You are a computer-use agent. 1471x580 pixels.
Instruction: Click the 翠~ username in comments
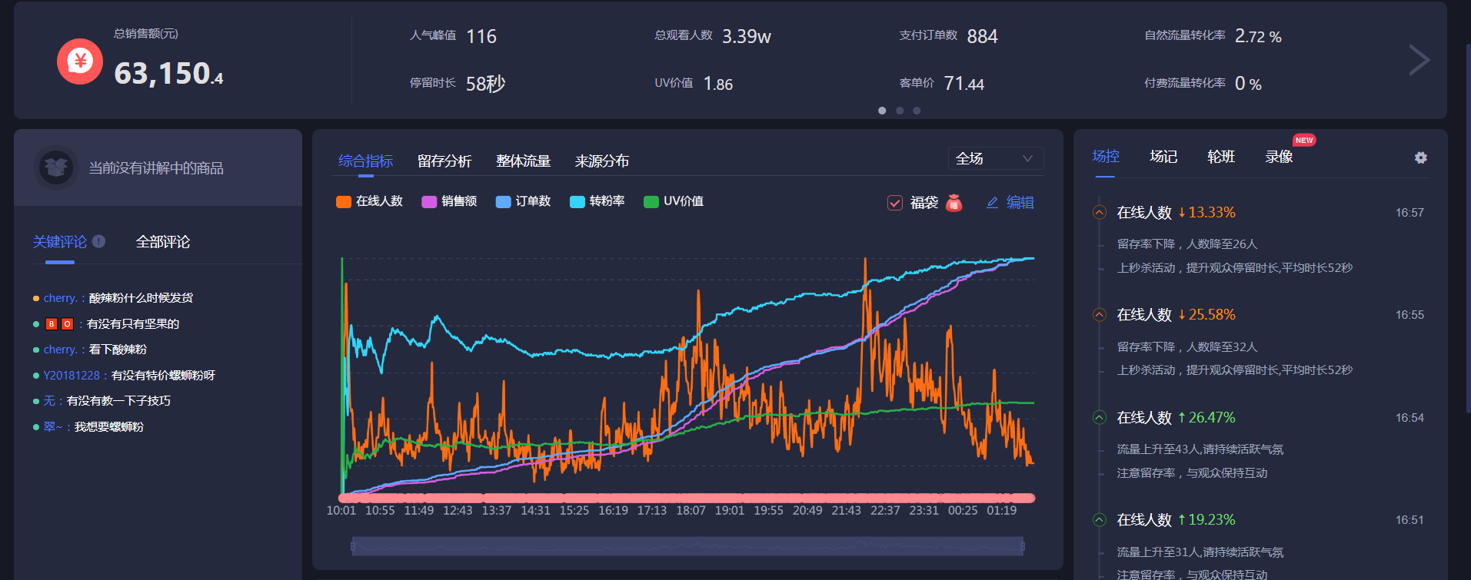pos(53,427)
